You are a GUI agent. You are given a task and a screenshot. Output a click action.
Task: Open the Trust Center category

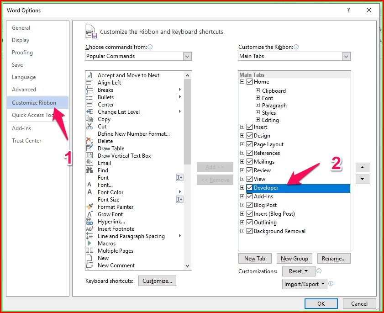coord(26,140)
